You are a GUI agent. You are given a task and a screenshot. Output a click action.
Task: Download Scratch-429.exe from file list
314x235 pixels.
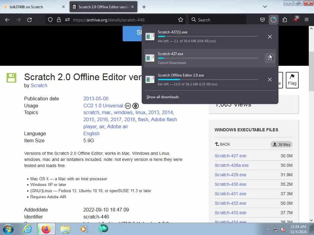230,175
